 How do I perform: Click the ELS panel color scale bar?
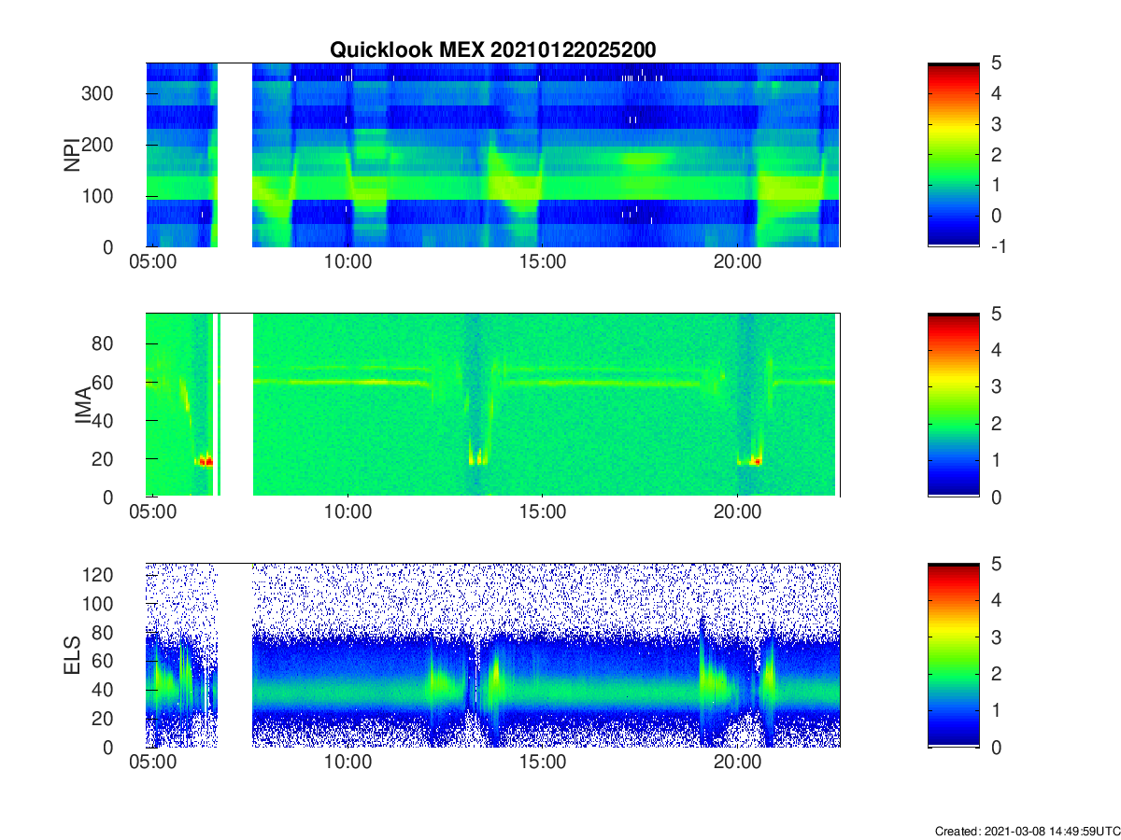coord(953,655)
